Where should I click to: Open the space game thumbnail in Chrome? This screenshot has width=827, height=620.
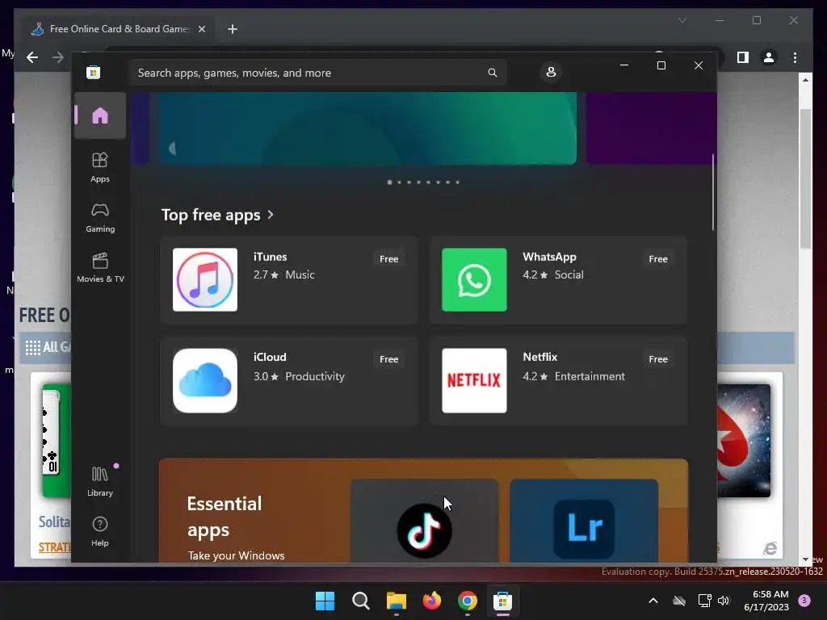(x=744, y=440)
